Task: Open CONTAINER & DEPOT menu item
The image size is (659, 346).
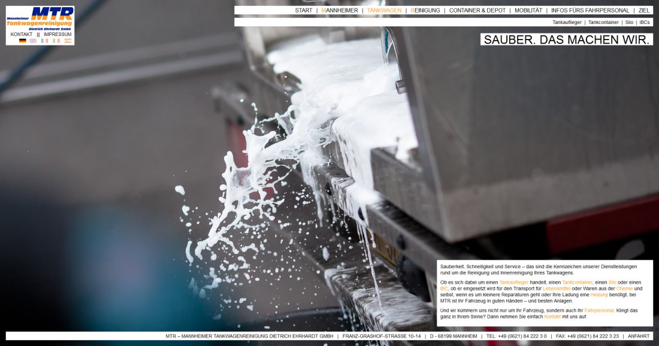Action: [x=477, y=10]
